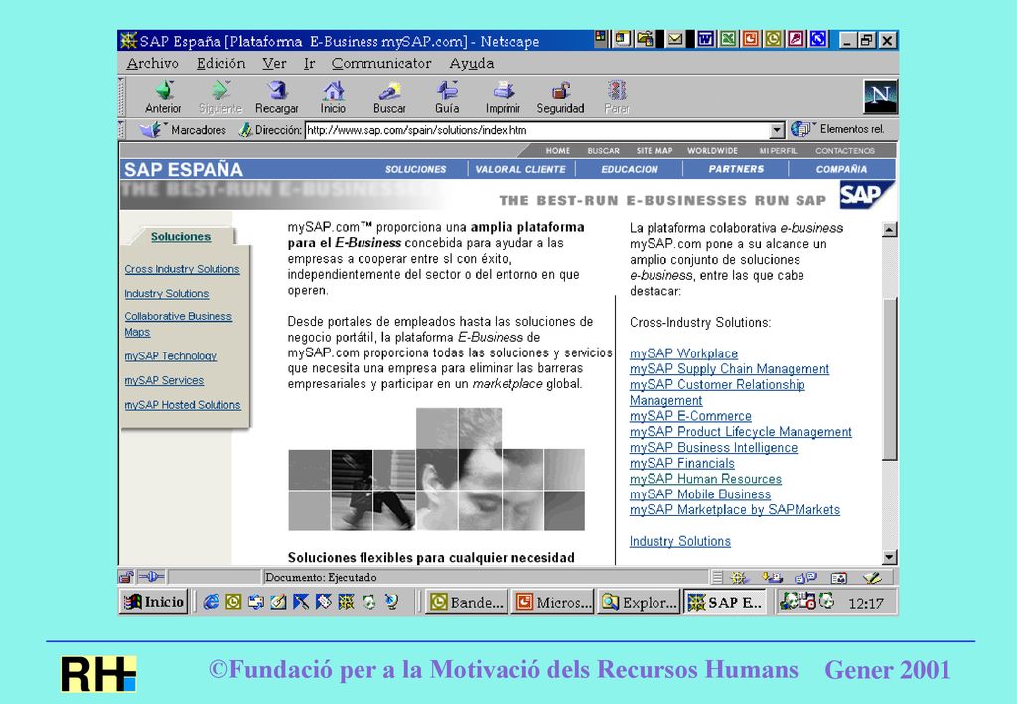Open the Cross Industry Solutions sidebar link
Image resolution: width=1017 pixels, height=704 pixels.
183,269
